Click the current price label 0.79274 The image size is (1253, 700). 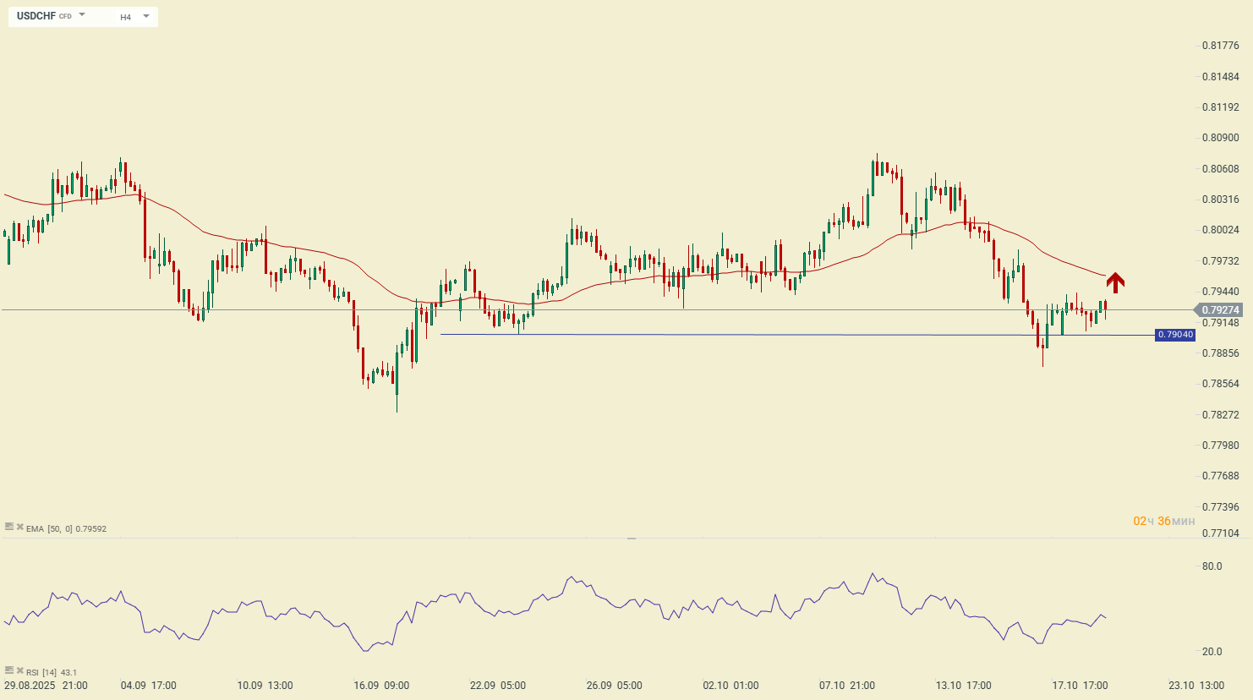[1220, 310]
